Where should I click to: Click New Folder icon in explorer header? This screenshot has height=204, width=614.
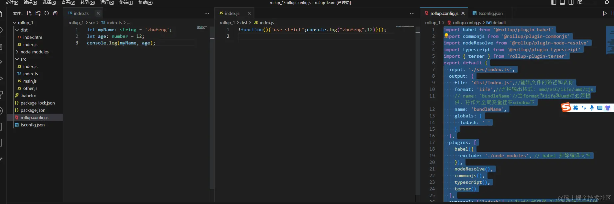click(x=38, y=13)
